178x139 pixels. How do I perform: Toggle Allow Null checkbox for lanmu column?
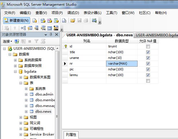(148, 75)
